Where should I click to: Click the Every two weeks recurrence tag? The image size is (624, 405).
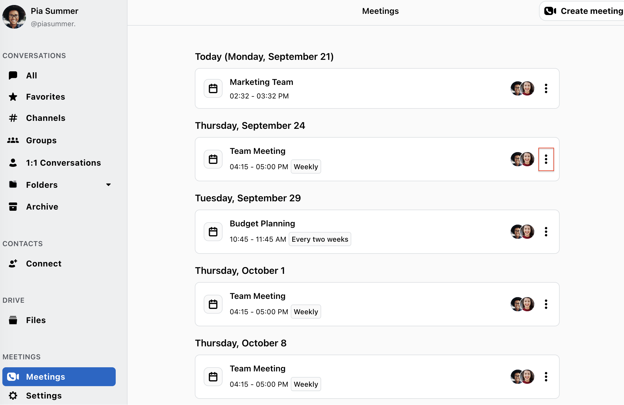coord(320,239)
